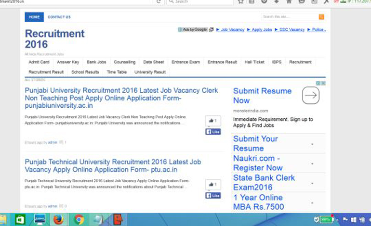The image size is (371, 226).
Task: Click the battery 99% tray indicator
Action: [326, 220]
